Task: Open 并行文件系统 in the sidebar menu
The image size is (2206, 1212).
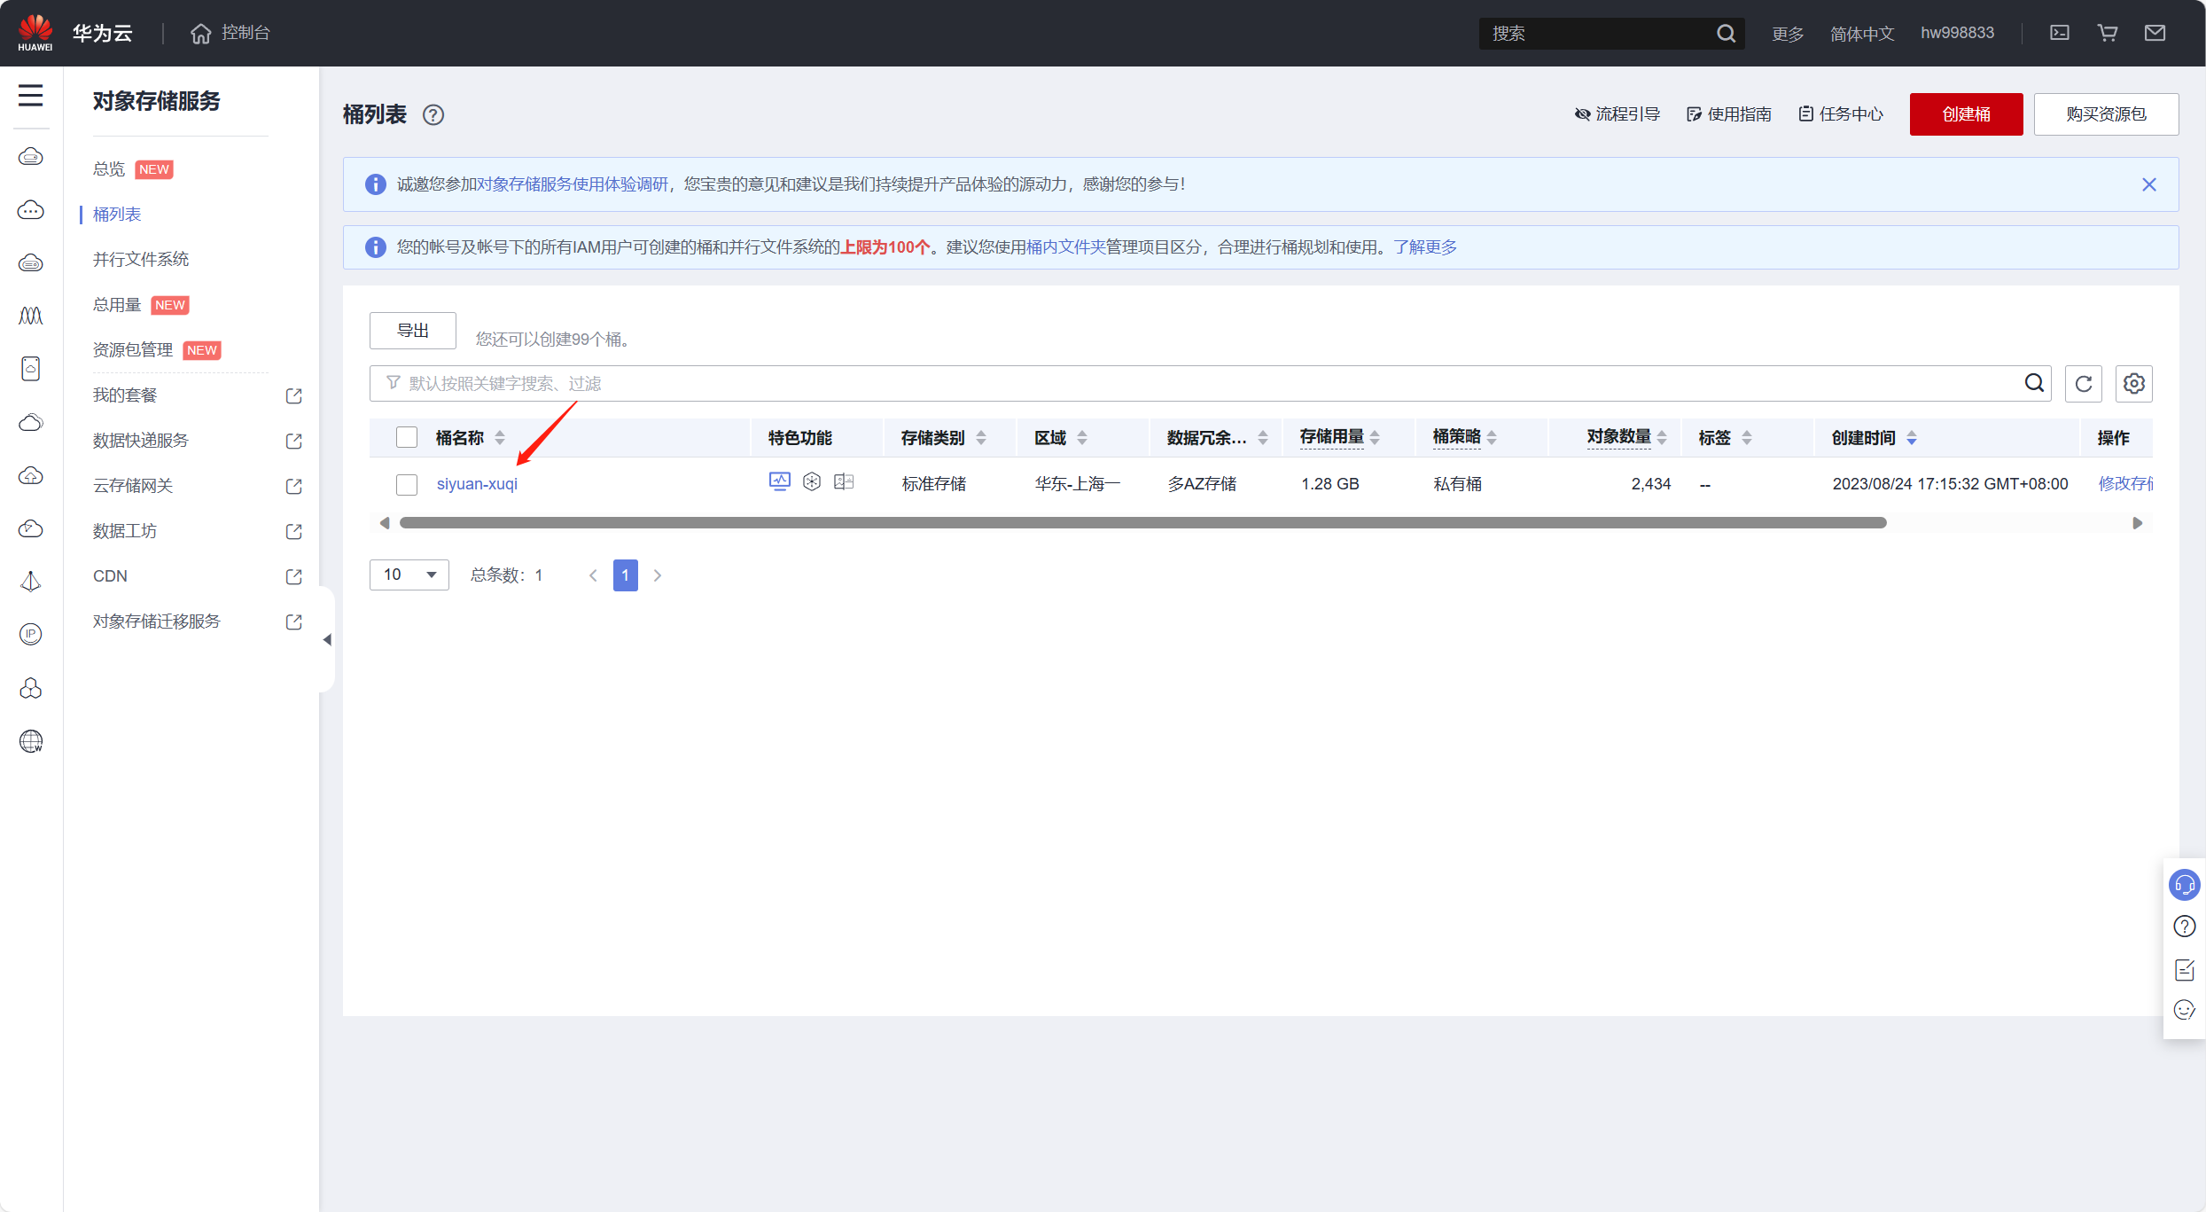Action: pos(141,259)
